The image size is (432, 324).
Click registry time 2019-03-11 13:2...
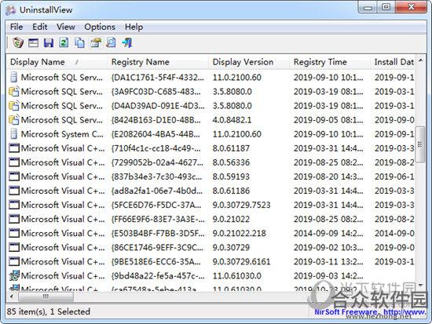(328, 261)
